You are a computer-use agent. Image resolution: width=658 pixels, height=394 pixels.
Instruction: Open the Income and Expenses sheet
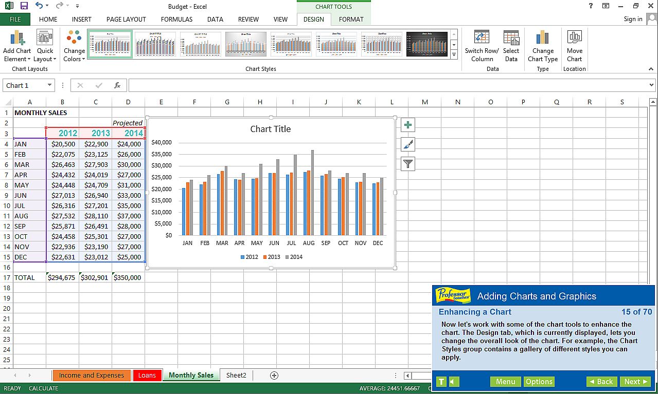point(91,375)
